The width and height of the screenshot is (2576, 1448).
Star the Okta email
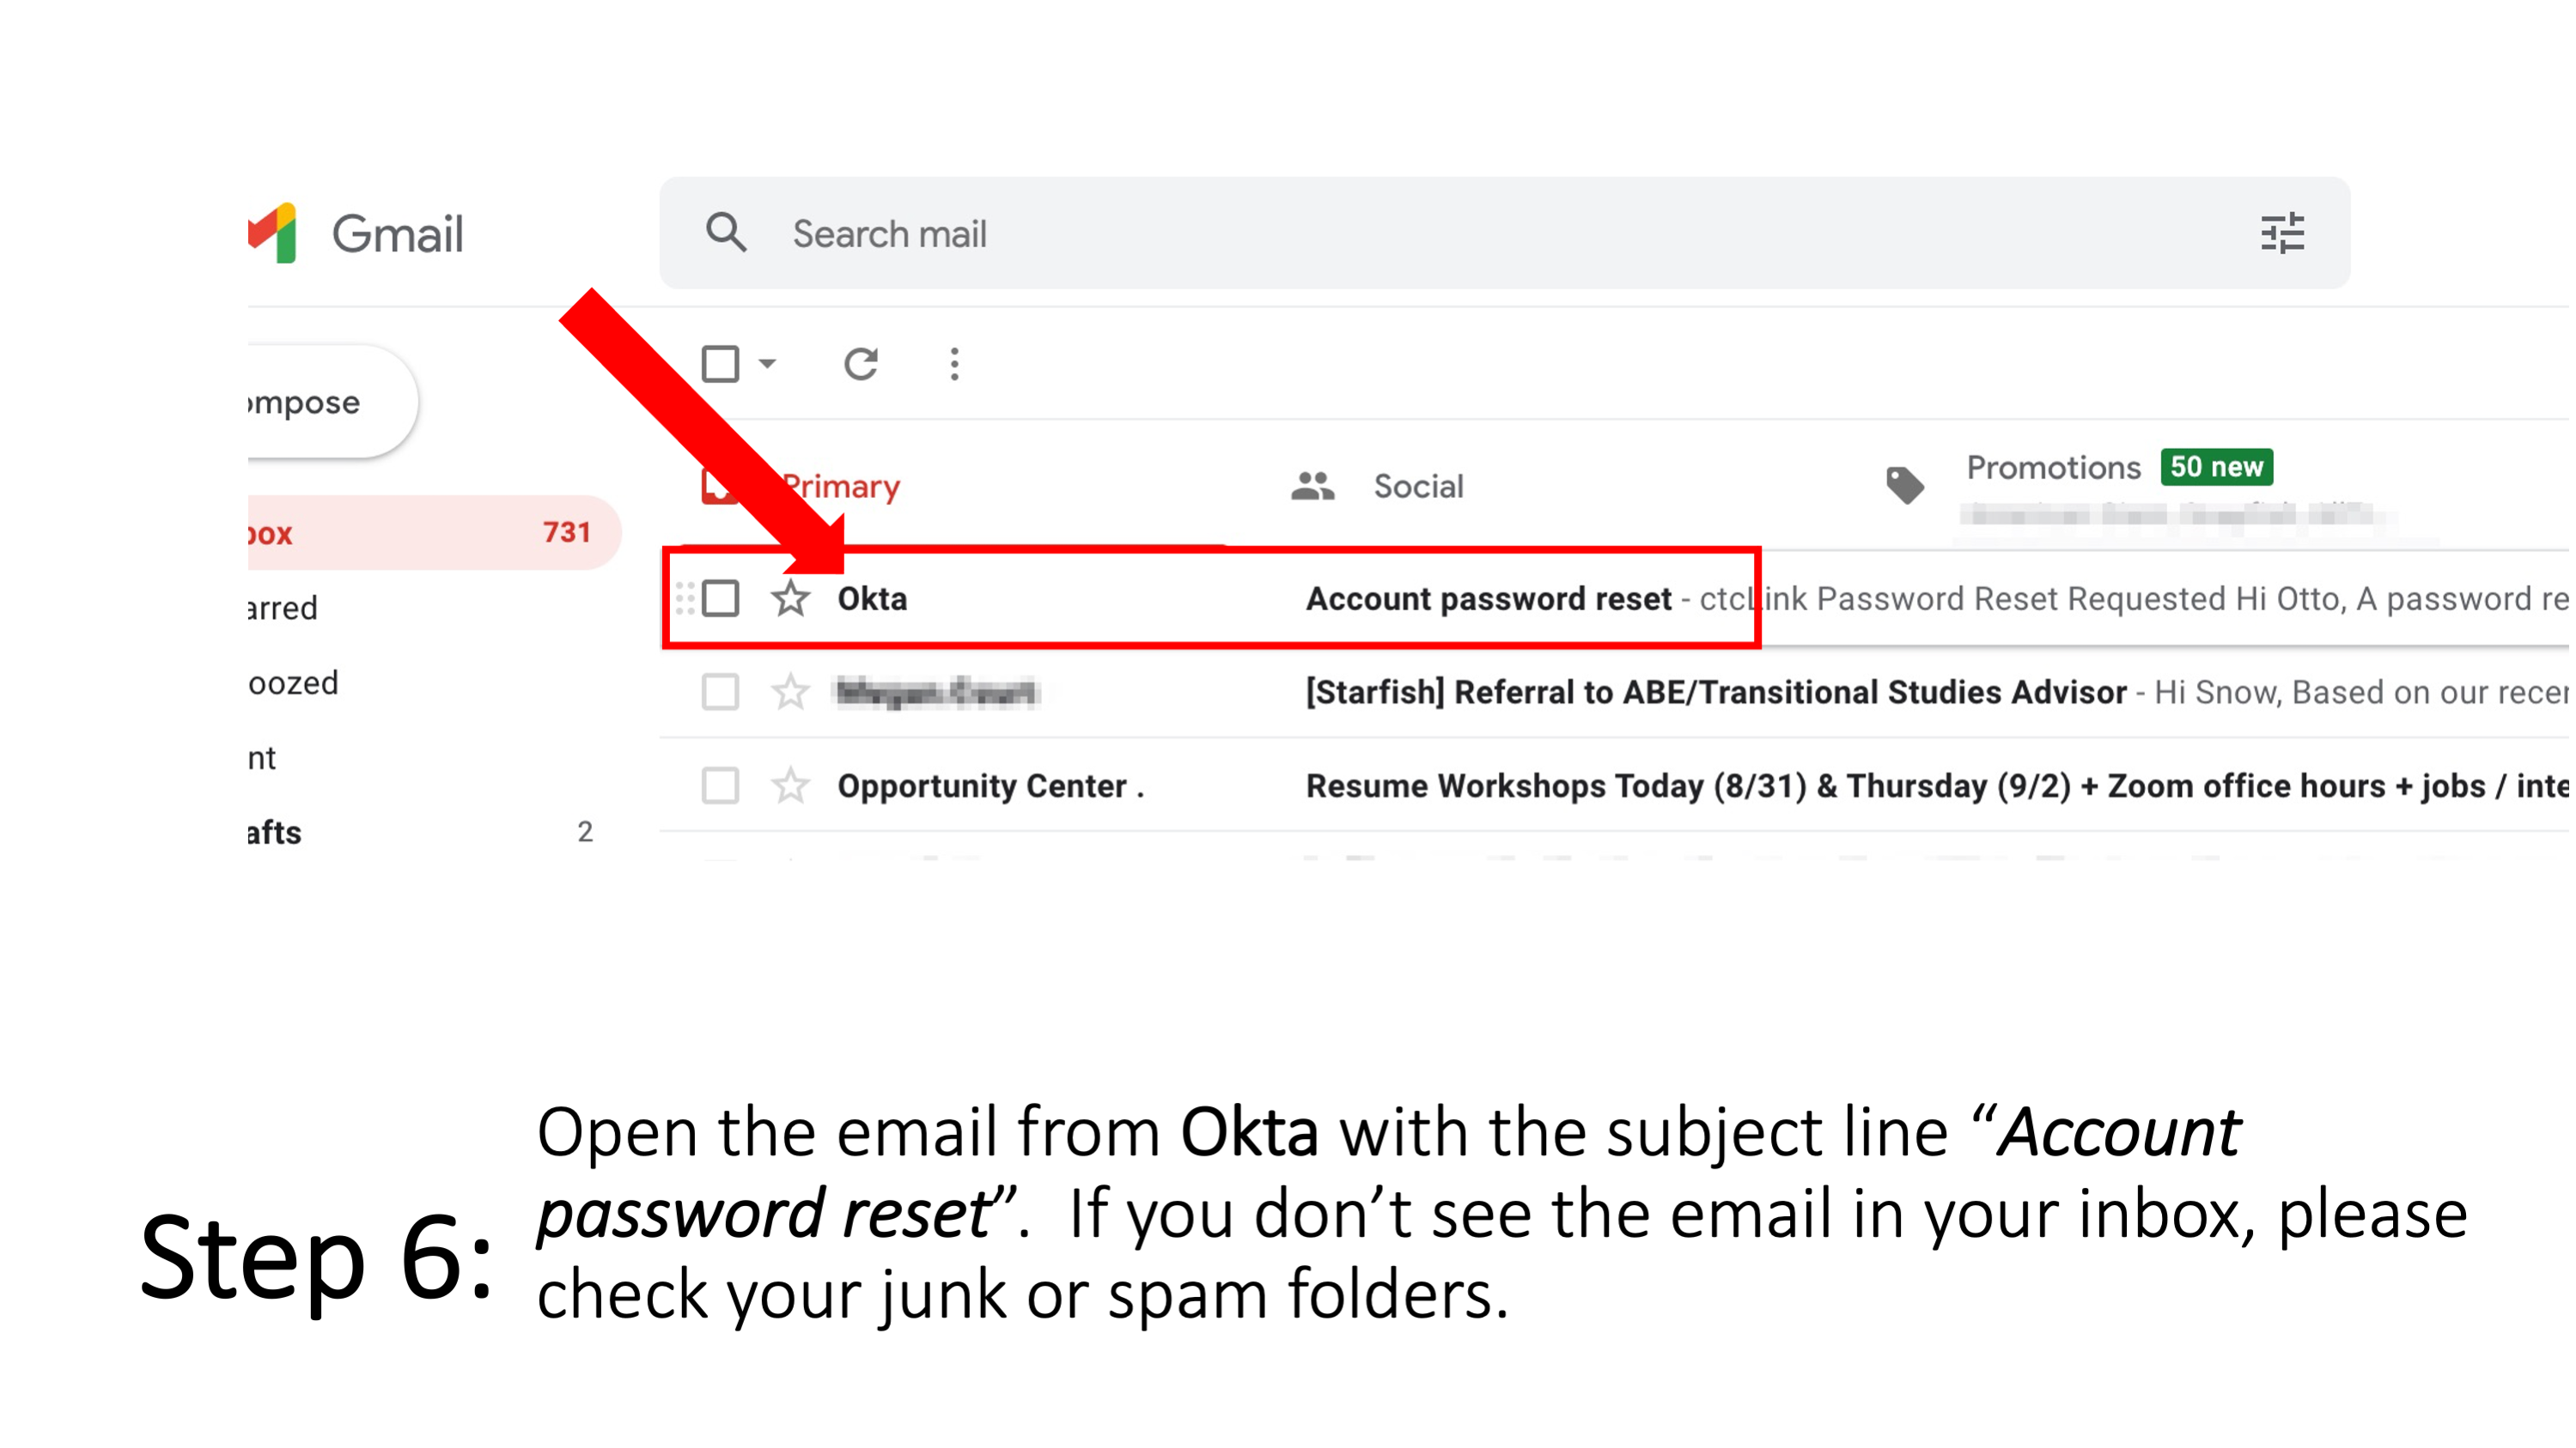tap(790, 598)
